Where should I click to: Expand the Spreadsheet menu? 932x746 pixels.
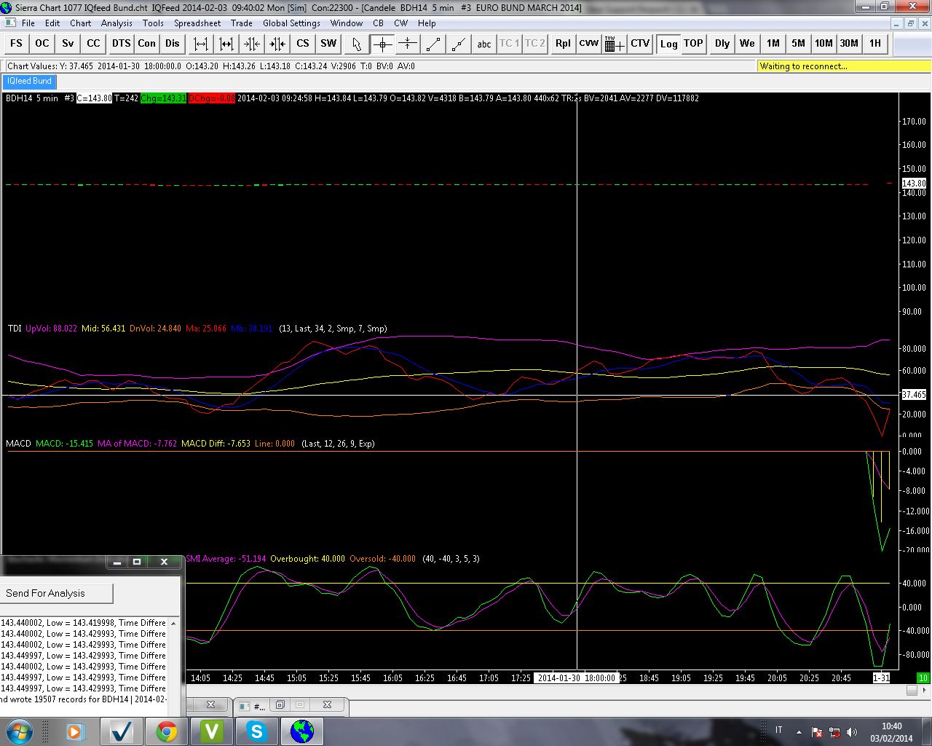pos(197,23)
